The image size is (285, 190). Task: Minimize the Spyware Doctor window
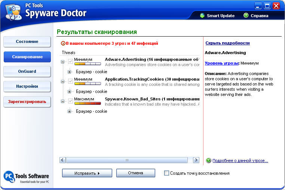point(258,6)
